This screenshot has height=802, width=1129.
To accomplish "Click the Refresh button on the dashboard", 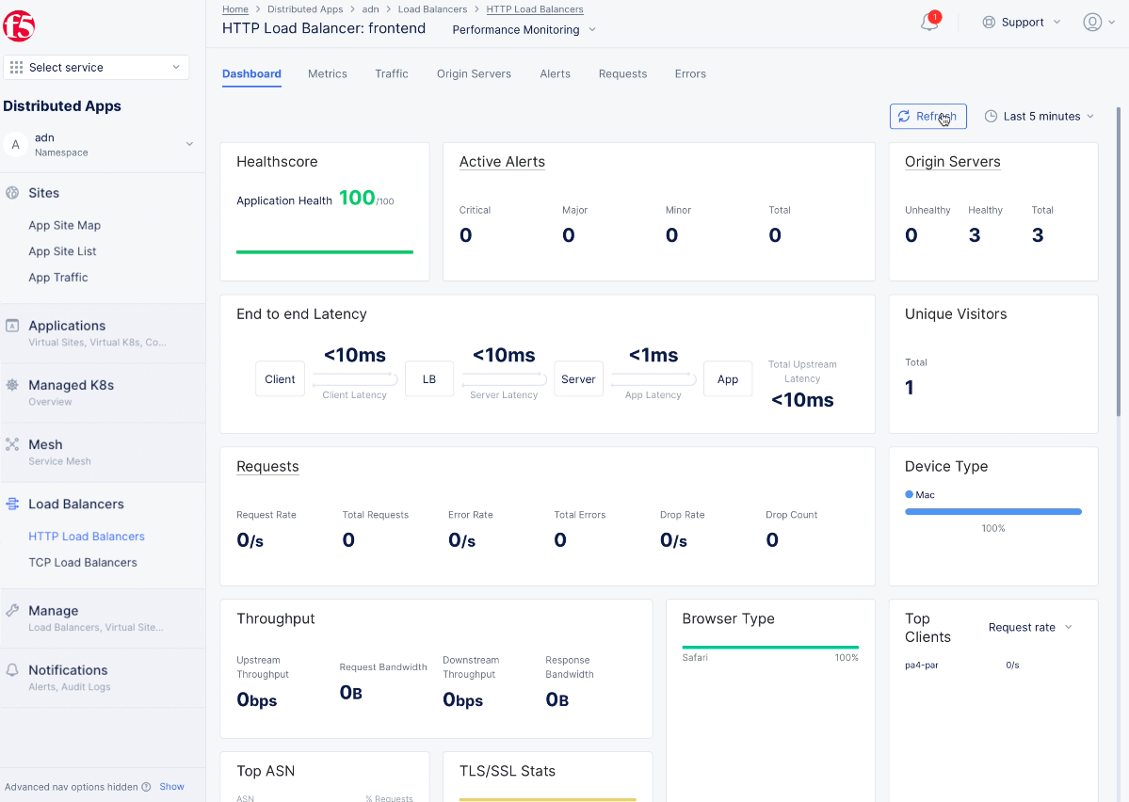I will (x=927, y=116).
